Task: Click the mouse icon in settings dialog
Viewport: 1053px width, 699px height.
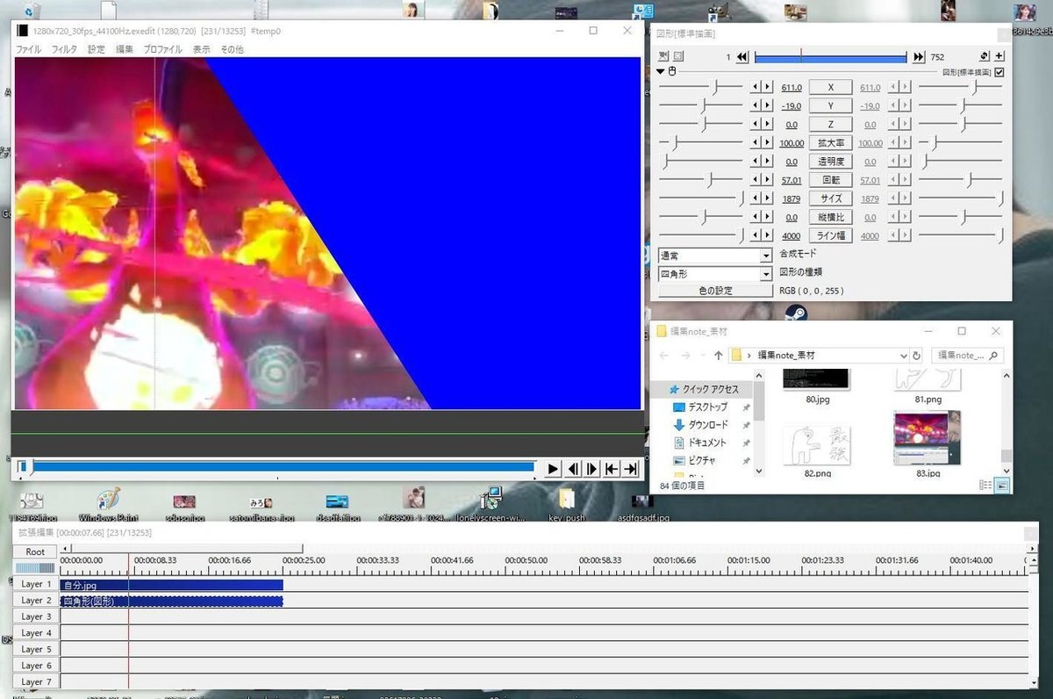Action: pyautogui.click(x=672, y=71)
